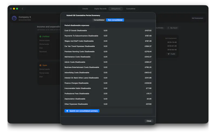Open the Cumulative tab
Image resolution: width=216 pixels, height=135 pixels.
(x=131, y=9)
